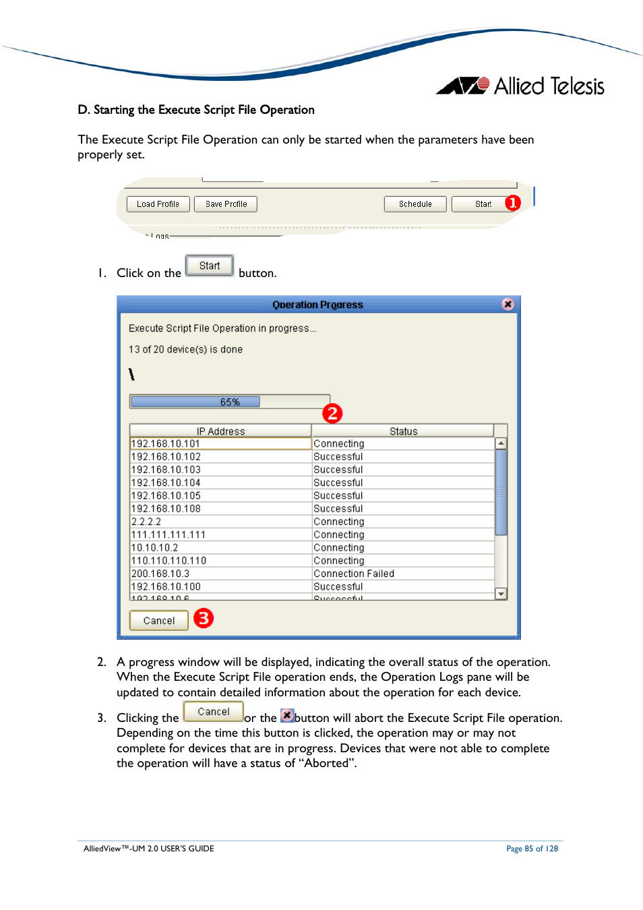Click the inline Cancel button in step 3
The image size is (643, 910).
(x=214, y=712)
